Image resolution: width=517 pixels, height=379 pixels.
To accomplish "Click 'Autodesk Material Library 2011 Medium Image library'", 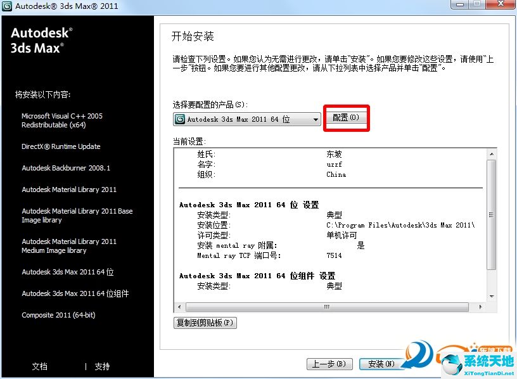I will (69, 246).
